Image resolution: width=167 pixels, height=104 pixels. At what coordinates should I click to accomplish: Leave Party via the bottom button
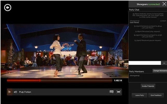pos(139,95)
